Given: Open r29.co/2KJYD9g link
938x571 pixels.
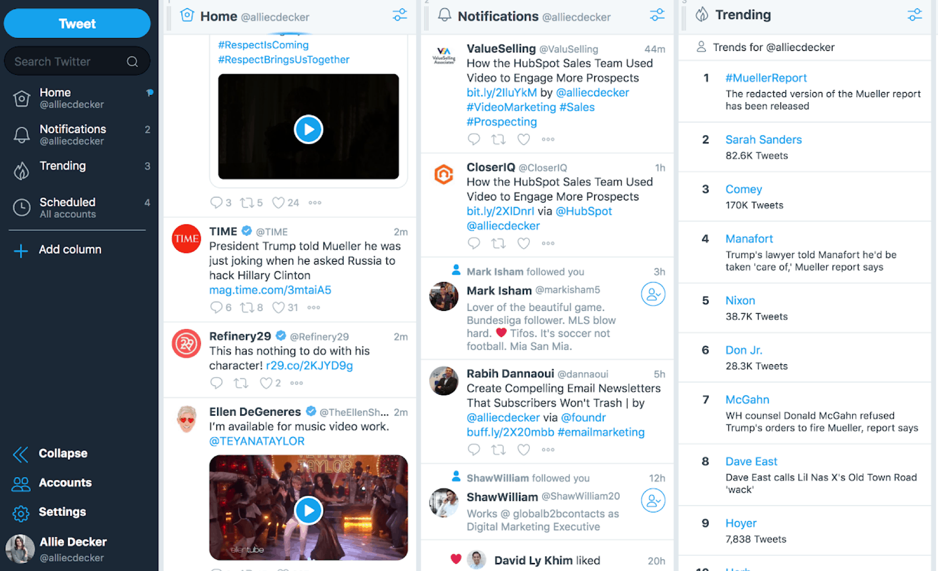Looking at the screenshot, I should [x=309, y=366].
